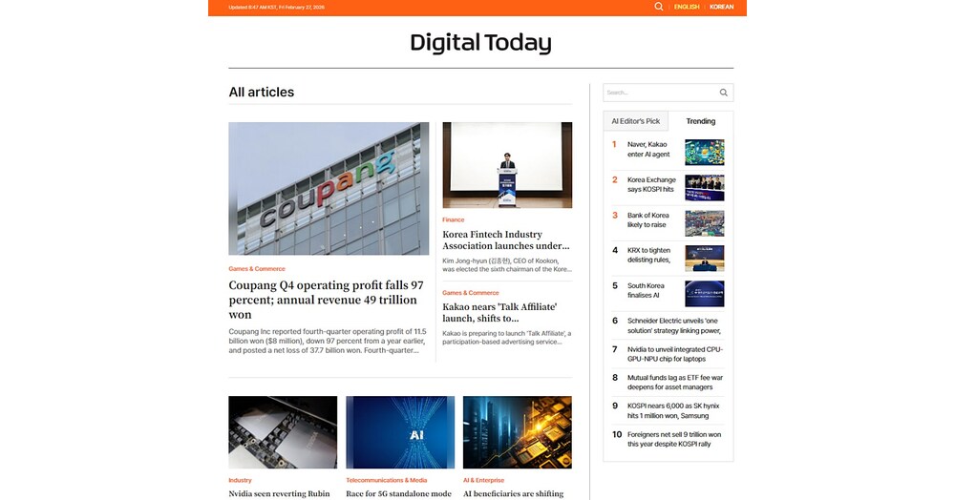Open Games & Commerce label above Kakao headline
This screenshot has width=955, height=500.
pyautogui.click(x=471, y=293)
